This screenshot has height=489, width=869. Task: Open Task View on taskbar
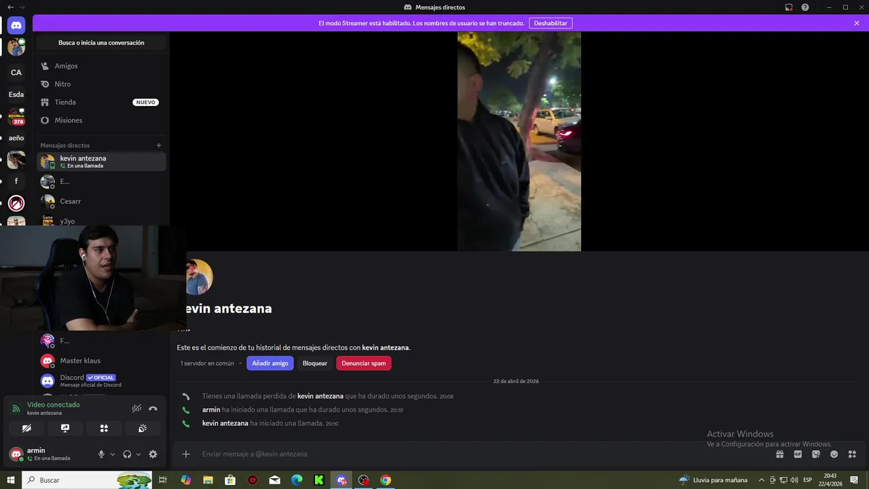[x=163, y=480]
